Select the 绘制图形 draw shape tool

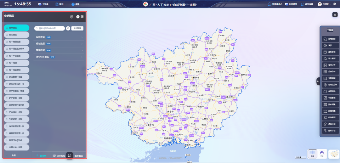[330, 118]
